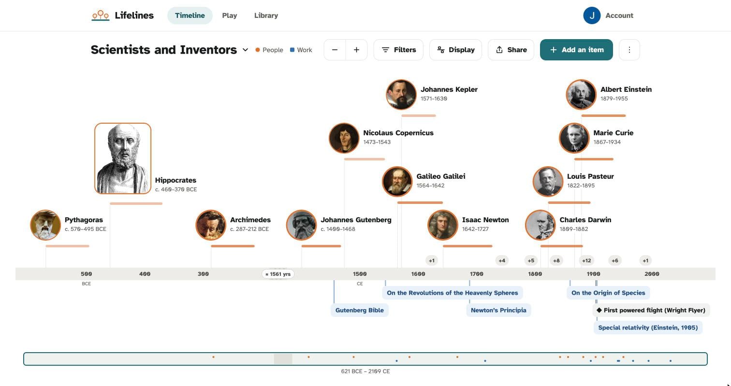Image resolution: width=731 pixels, height=386 pixels.
Task: Select the Charles Darwin portrait
Action: tap(541, 225)
